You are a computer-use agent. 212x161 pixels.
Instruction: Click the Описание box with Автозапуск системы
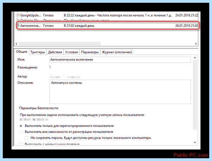point(120,92)
